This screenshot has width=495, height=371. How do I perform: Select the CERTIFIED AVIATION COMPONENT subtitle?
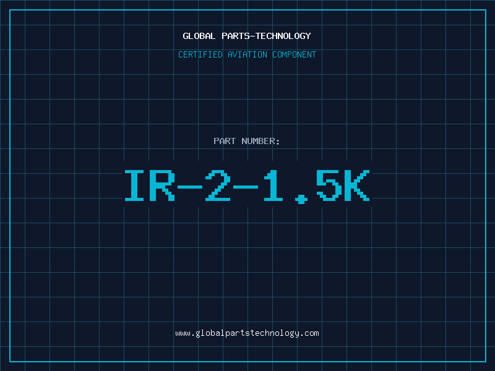coord(247,54)
